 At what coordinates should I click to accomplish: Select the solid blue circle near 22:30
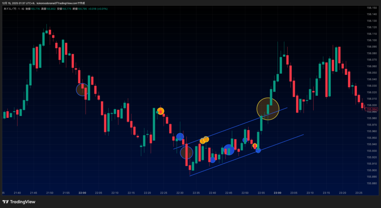[x=180, y=137]
